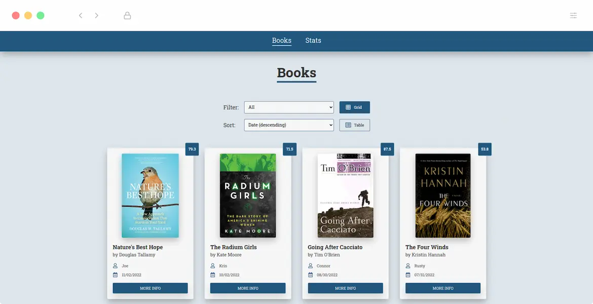Click the Sort: label
This screenshot has height=304, width=593.
point(229,125)
